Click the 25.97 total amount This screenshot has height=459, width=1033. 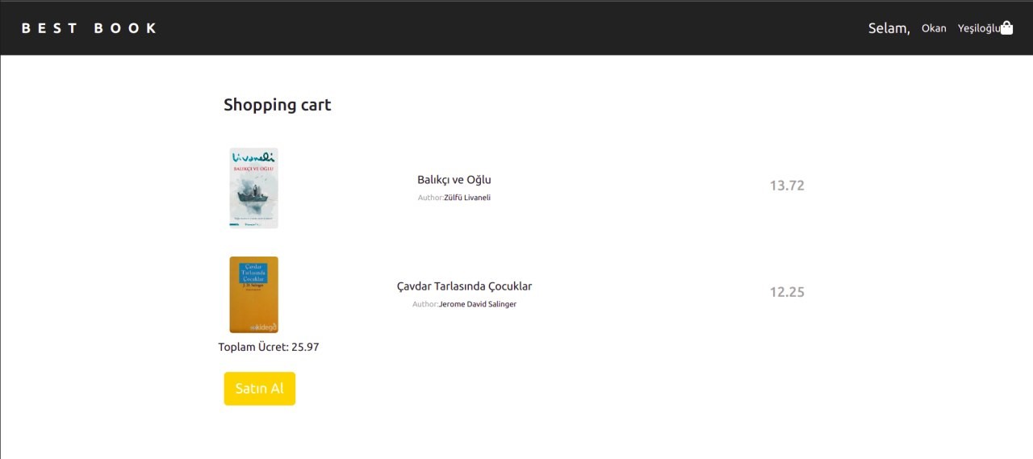(x=305, y=347)
